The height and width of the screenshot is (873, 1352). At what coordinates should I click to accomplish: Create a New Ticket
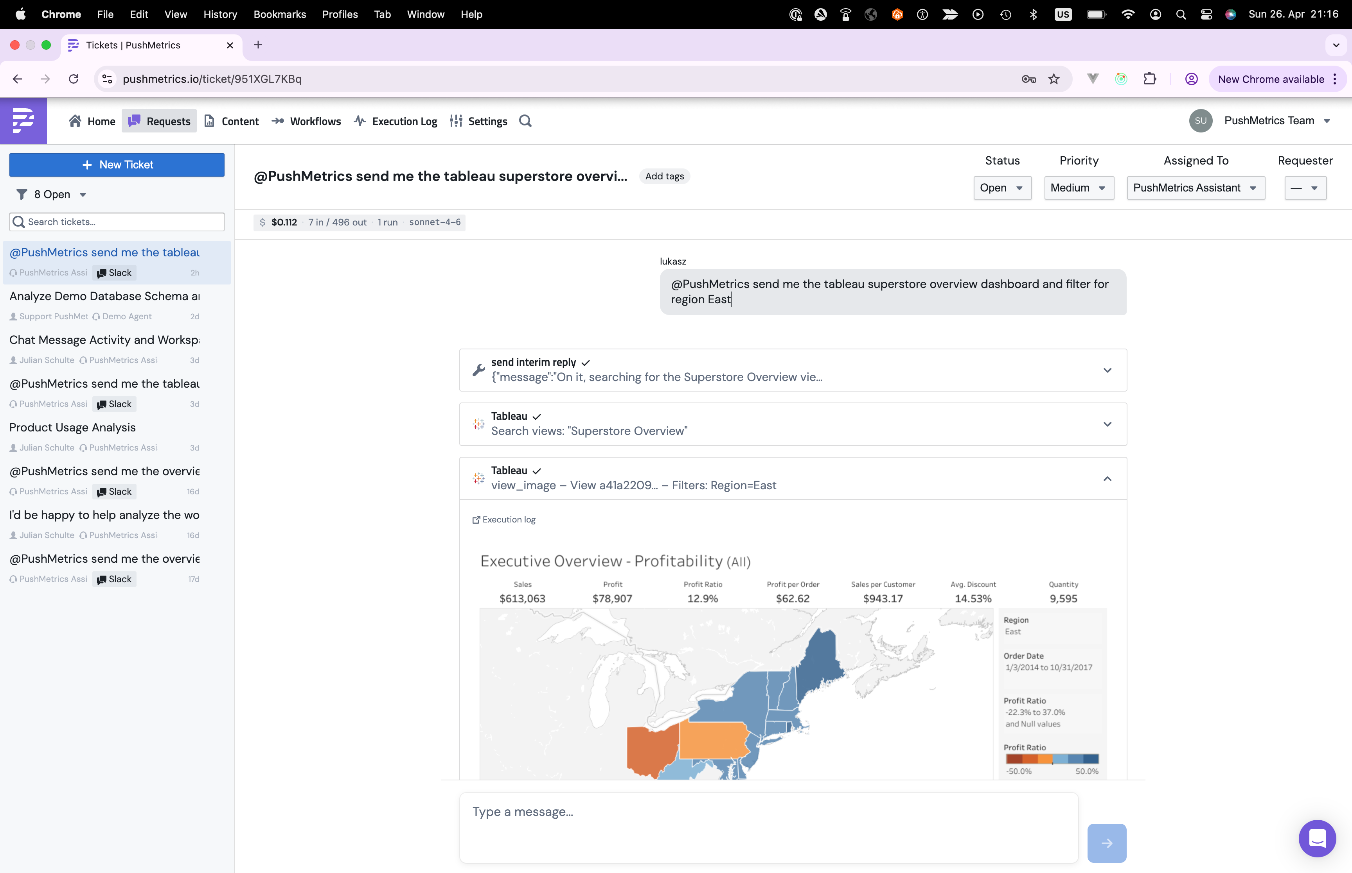[x=117, y=165]
